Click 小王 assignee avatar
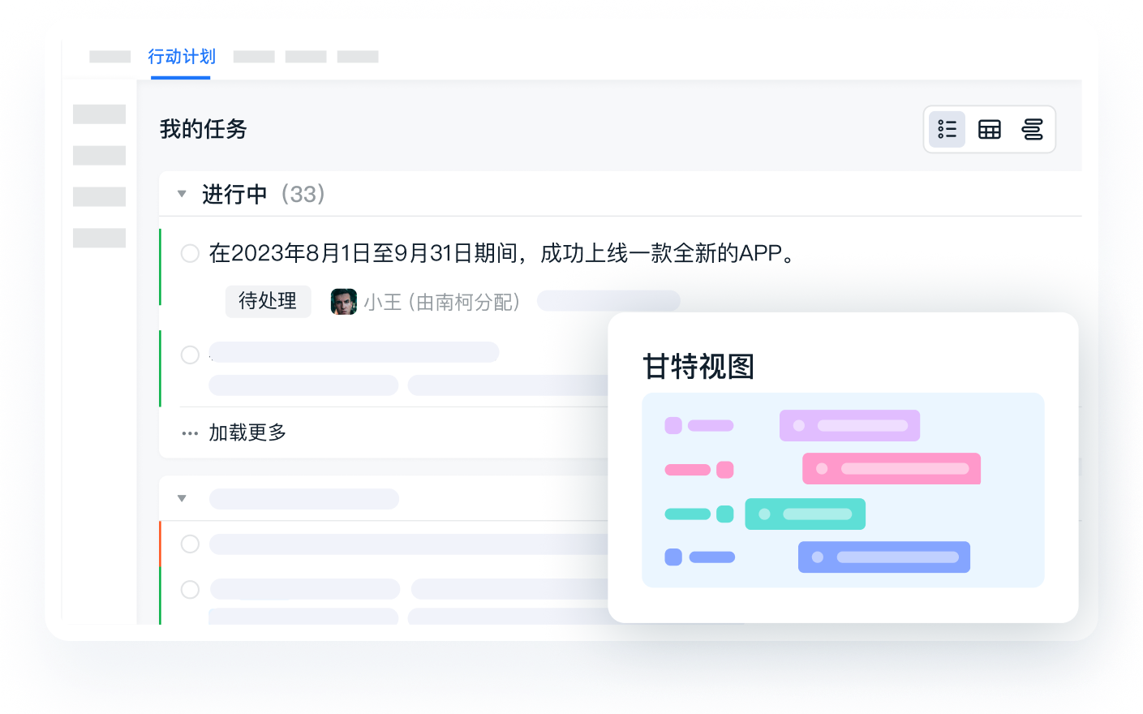The image size is (1143, 714). 344,302
